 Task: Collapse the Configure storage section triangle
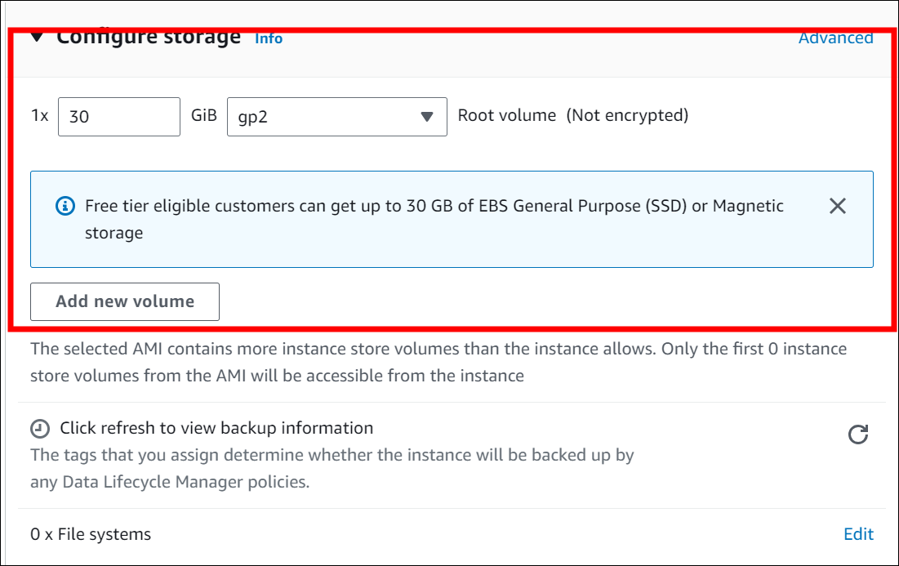click(38, 38)
